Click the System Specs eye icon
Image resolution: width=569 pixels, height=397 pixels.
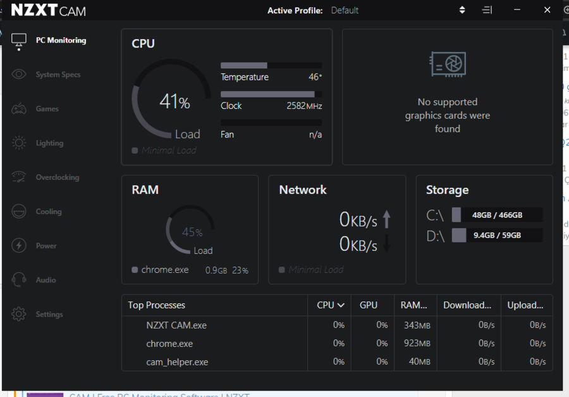point(19,75)
